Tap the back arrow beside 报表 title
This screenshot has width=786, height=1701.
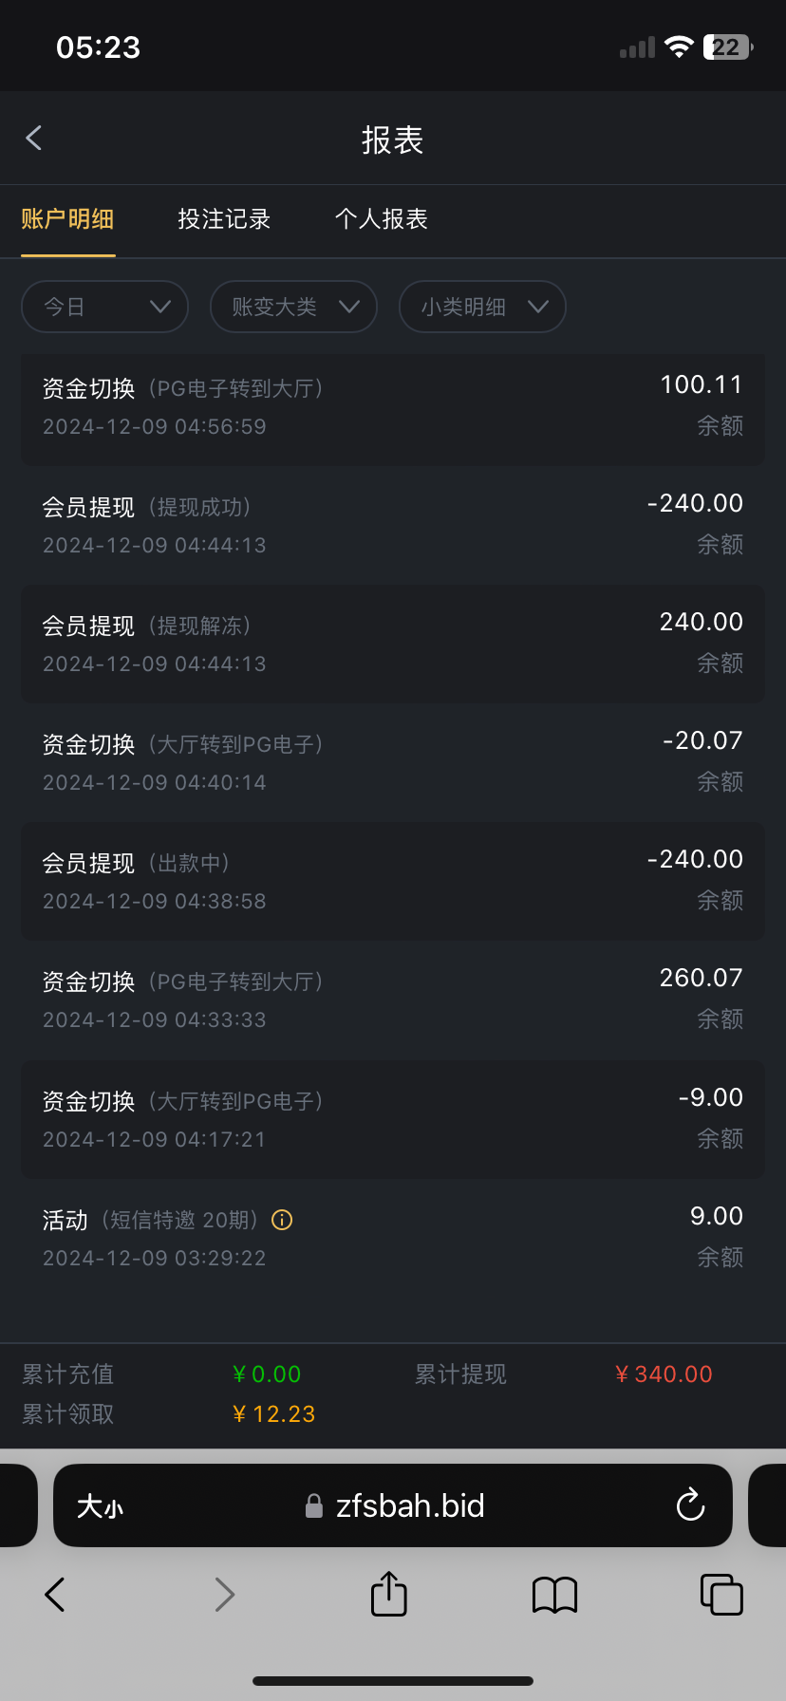coord(34,139)
